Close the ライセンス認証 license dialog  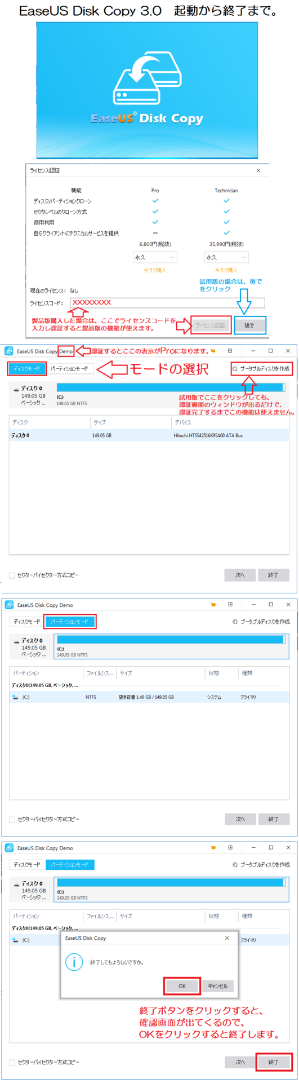click(258, 170)
